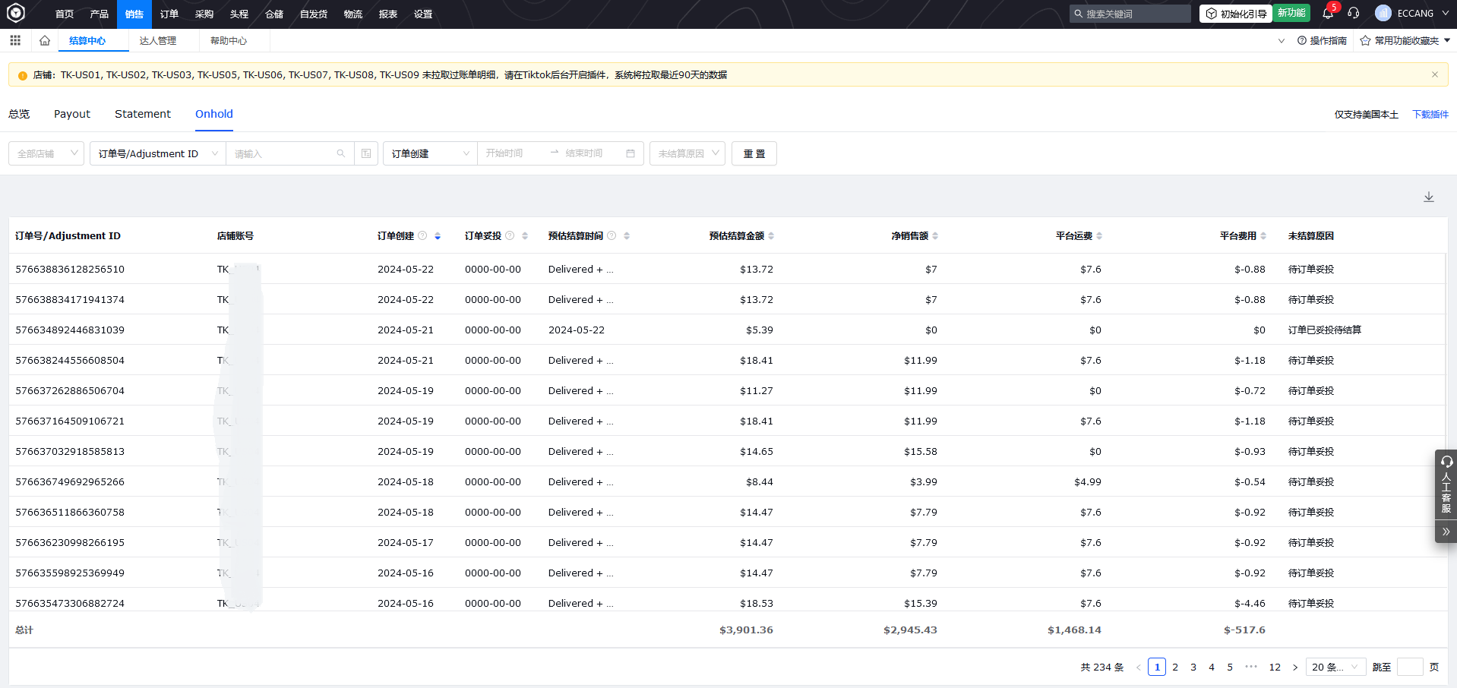Click the ECCANG user avatar icon
1457x688 pixels.
tap(1383, 13)
